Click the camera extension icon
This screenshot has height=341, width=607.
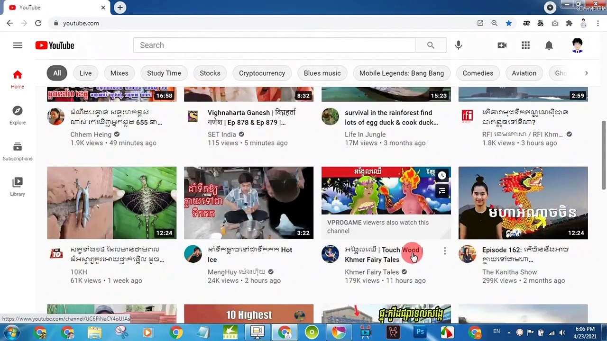pyautogui.click(x=555, y=23)
